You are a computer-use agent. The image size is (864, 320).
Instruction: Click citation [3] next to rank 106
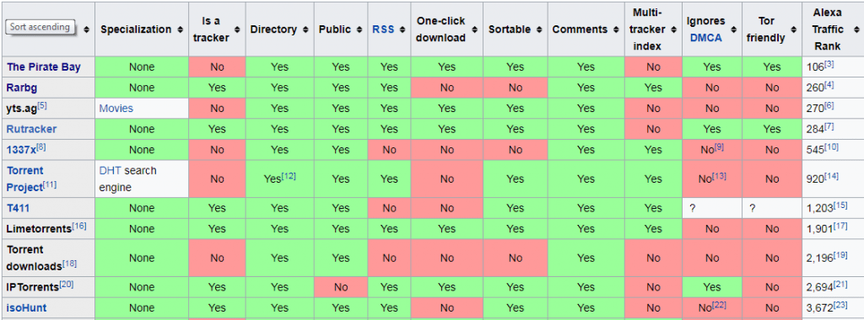coord(829,64)
